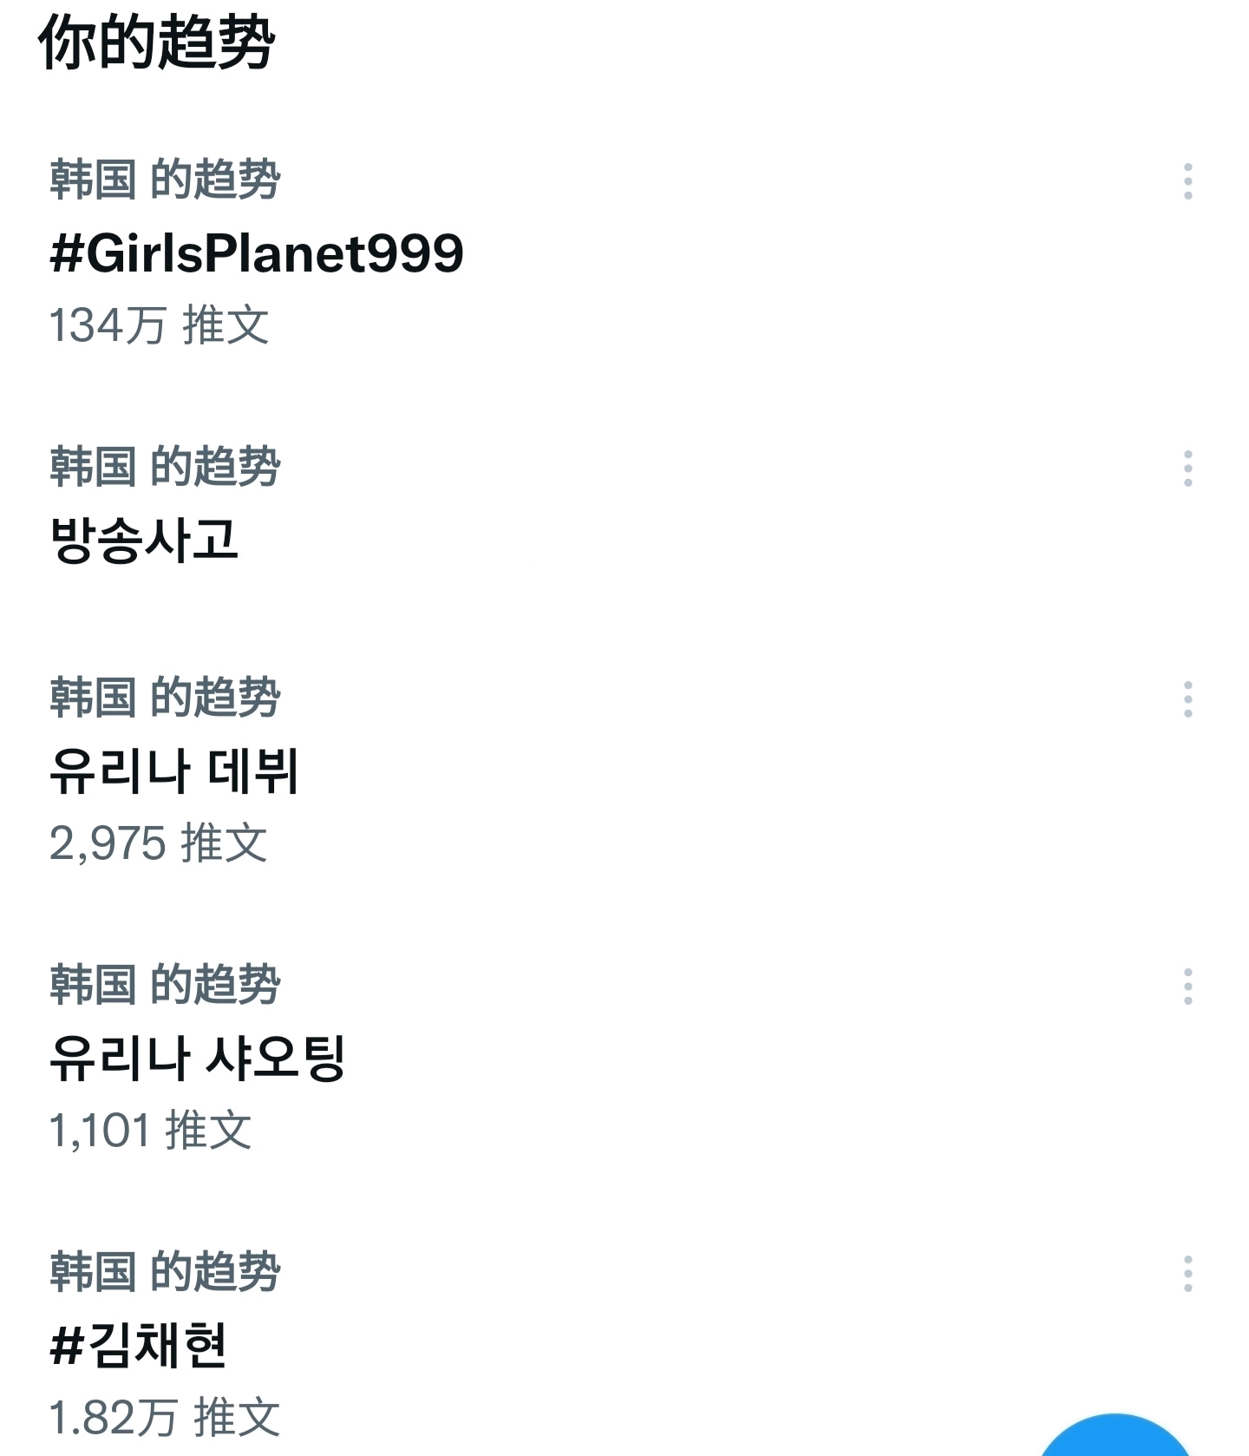Open the 방송사고 trending topic
Screen dimensions: 1249x1456
coord(144,540)
